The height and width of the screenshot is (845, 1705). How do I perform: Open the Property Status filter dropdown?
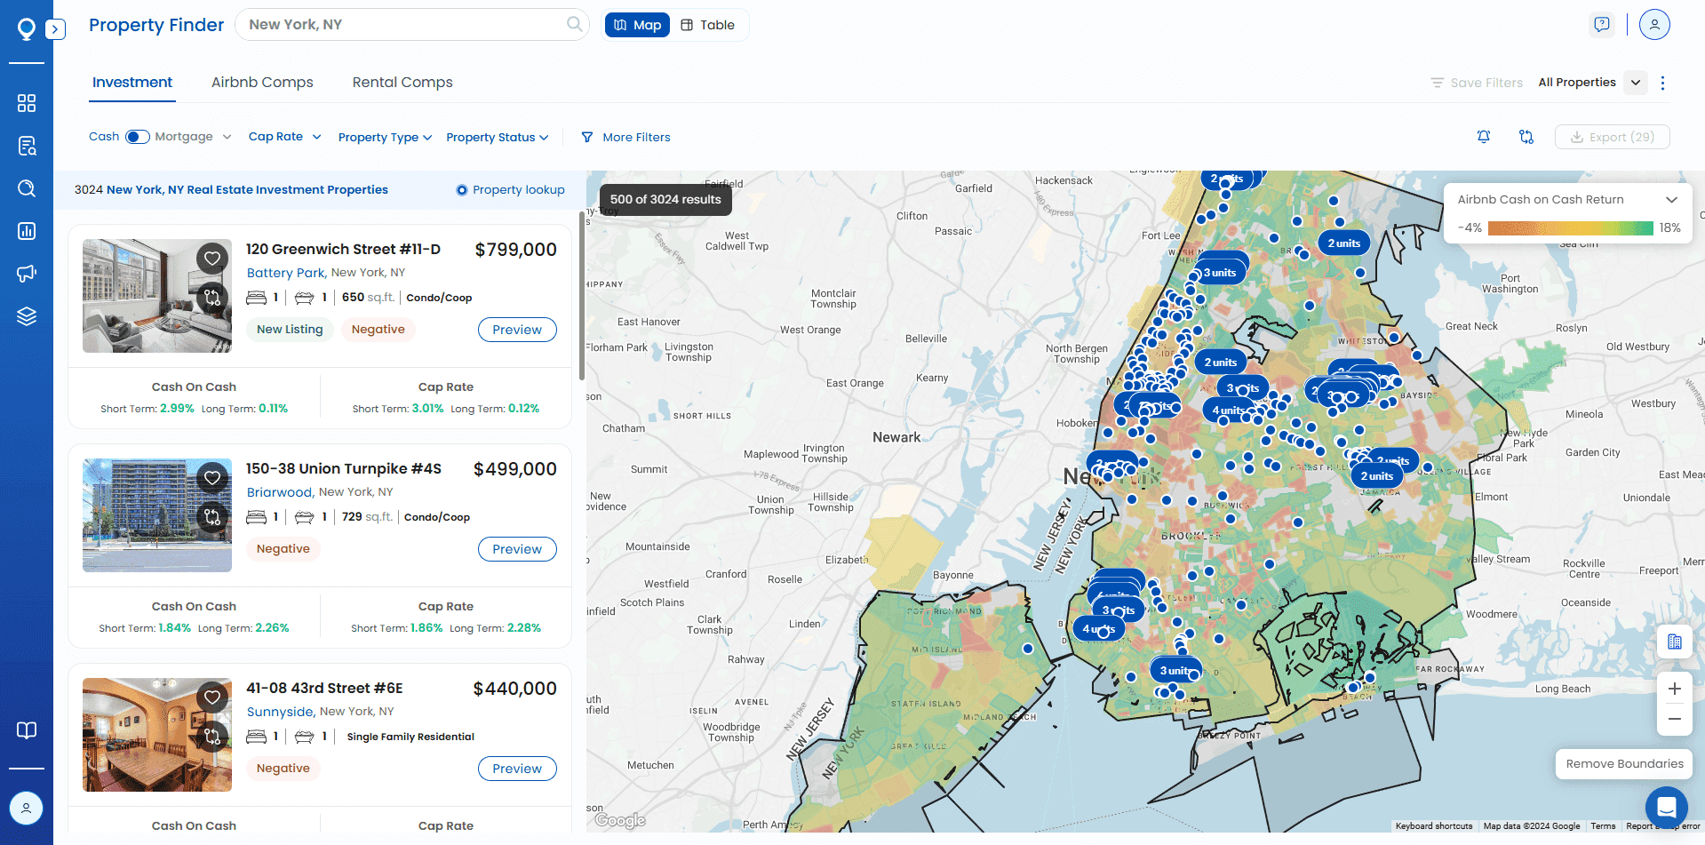498,137
